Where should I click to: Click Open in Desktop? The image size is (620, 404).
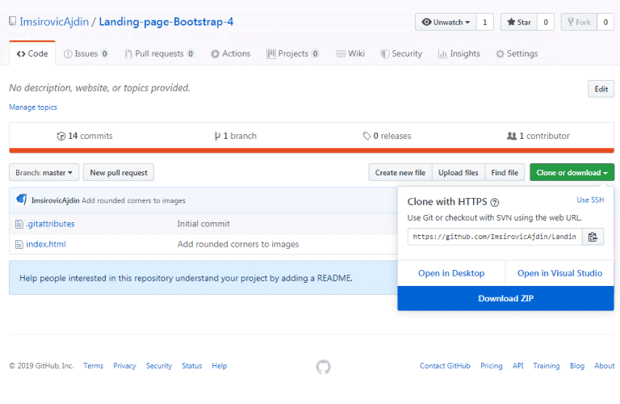pyautogui.click(x=451, y=273)
